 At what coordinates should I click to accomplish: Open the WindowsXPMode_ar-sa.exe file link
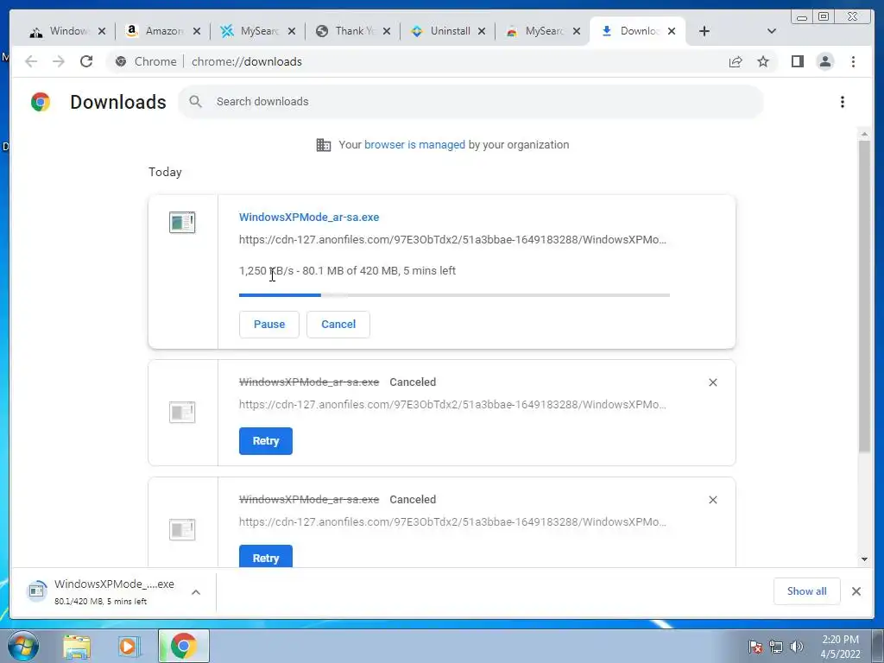click(309, 217)
